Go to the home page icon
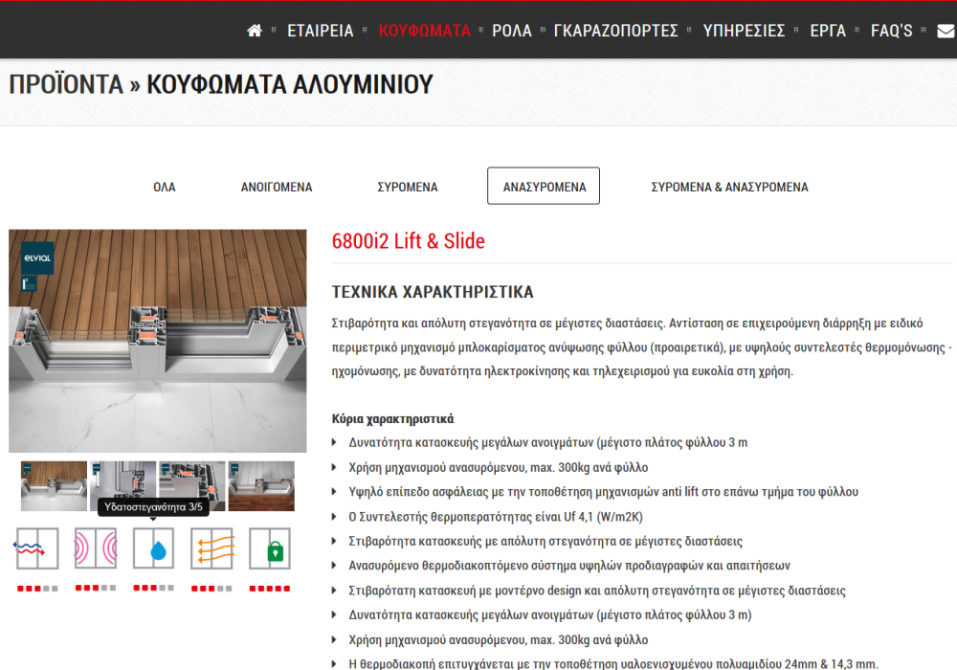Viewport: 957px width, 670px height. 255,31
